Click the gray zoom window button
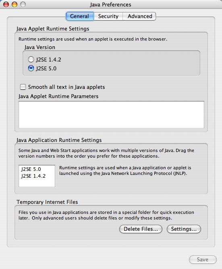222x269 pixels. click(x=23, y=4)
